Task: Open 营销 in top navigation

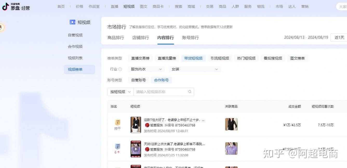Action: click(x=305, y=7)
